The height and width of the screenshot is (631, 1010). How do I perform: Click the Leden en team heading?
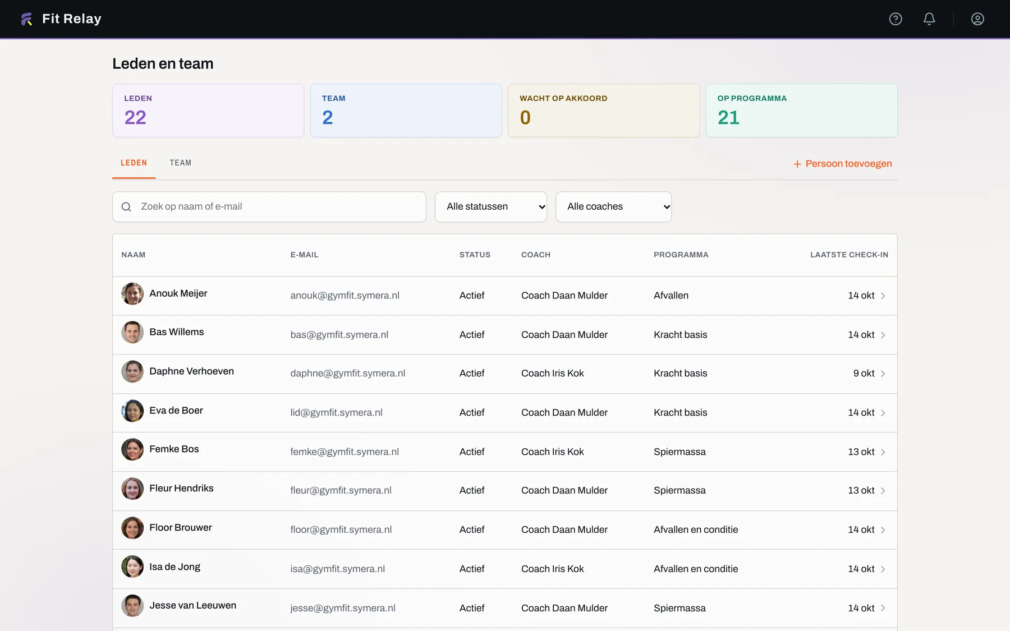tap(163, 64)
